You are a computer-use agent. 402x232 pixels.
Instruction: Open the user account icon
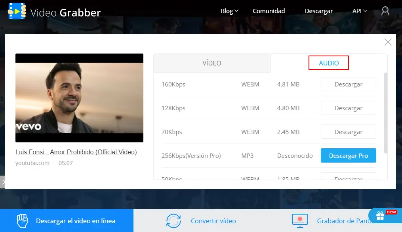point(385,11)
